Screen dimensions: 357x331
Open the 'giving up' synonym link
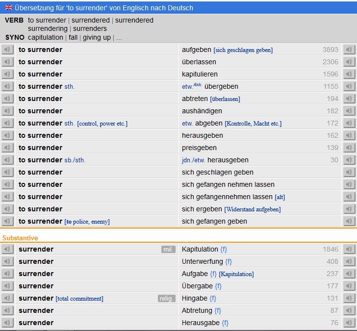[x=97, y=37]
